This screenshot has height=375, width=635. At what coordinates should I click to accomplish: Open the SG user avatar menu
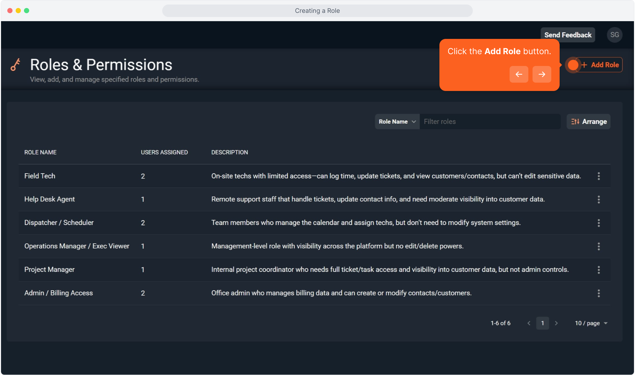(615, 35)
